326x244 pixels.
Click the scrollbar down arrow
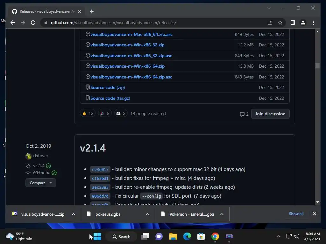(317, 202)
